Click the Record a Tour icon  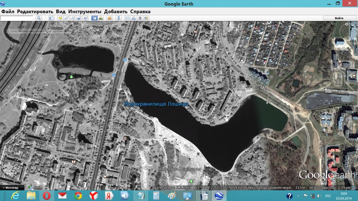click(86, 18)
